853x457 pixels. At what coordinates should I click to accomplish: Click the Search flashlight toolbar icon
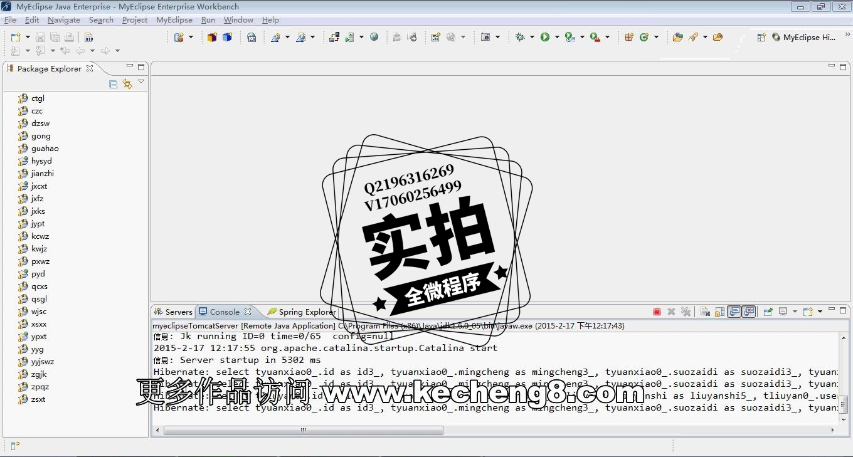coord(693,38)
